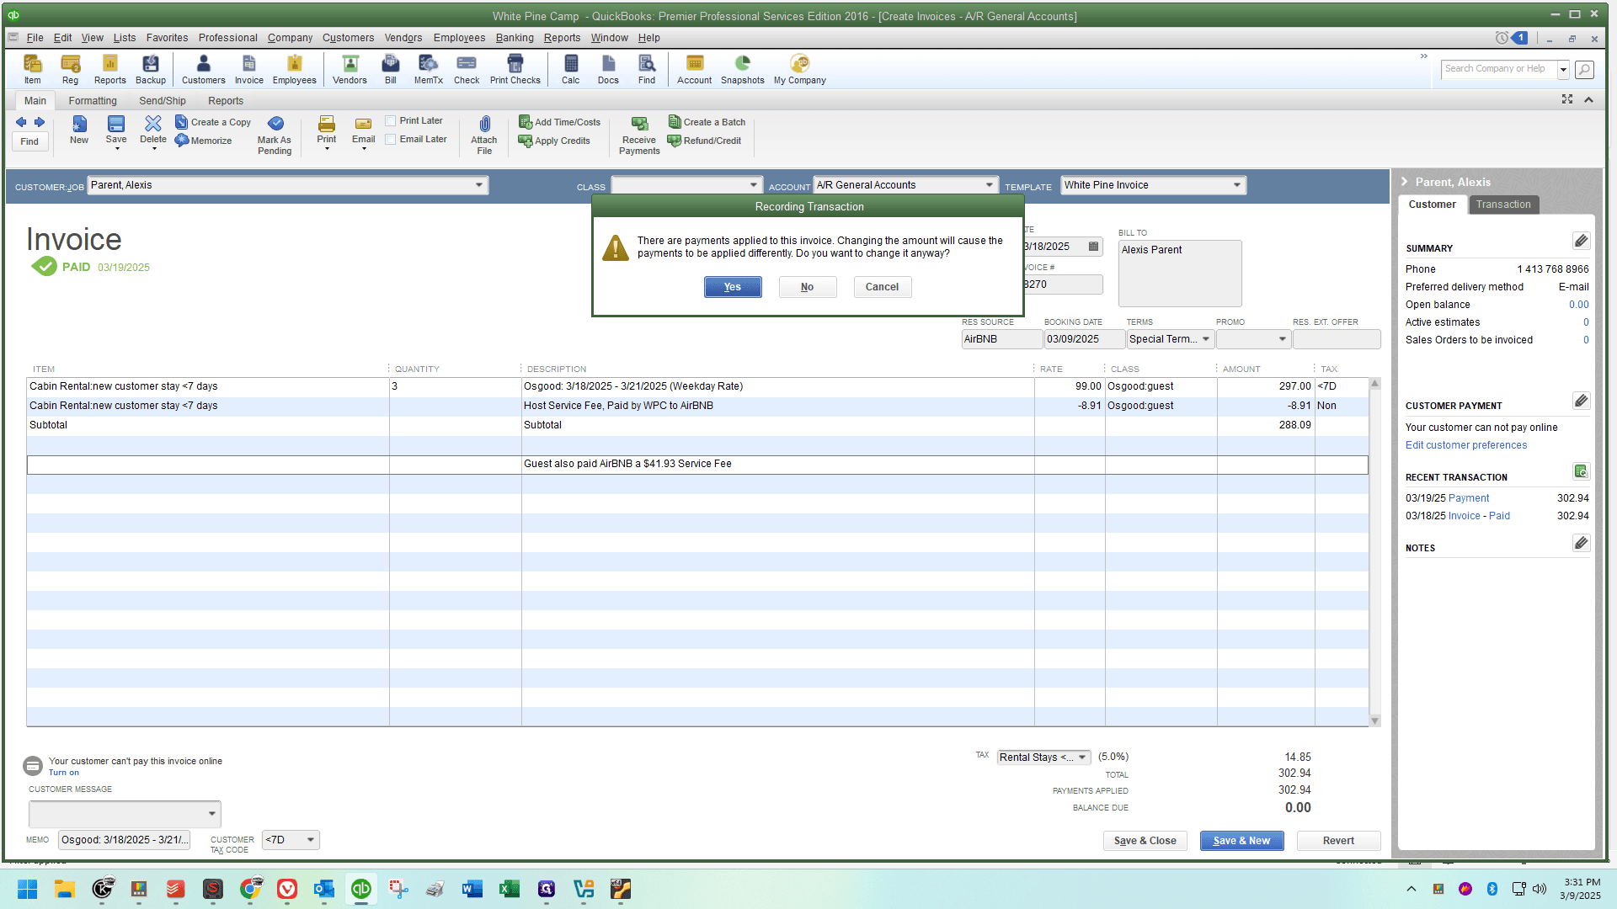
Task: Open the Calc calculator icon
Action: click(570, 69)
